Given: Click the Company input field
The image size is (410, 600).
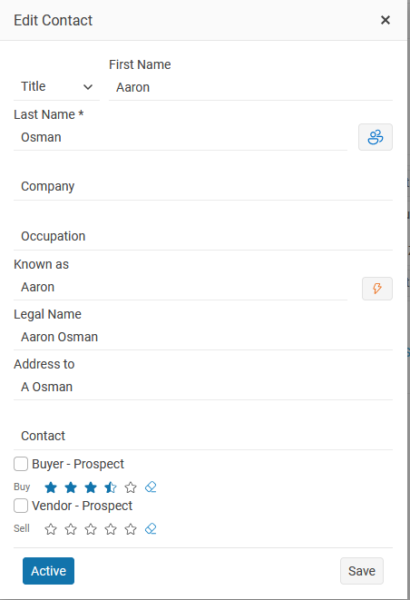Looking at the screenshot, I should click(x=203, y=186).
